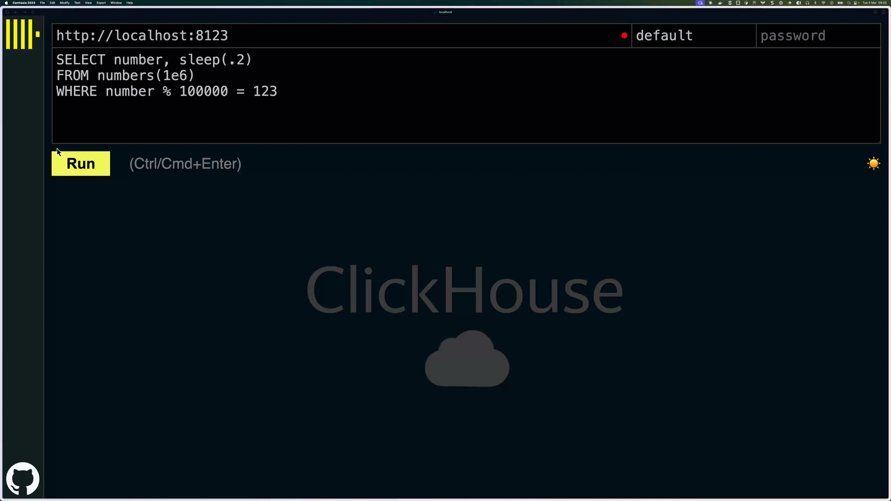Screen dimensions: 891x501
Task: Open the View menu
Action: pyautogui.click(x=88, y=3)
